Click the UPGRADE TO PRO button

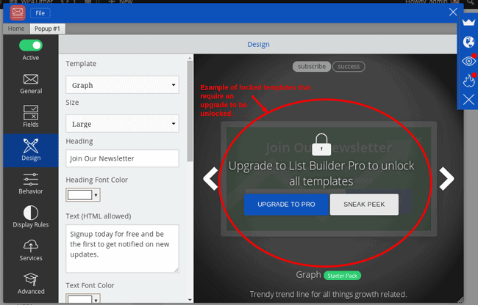(x=286, y=205)
